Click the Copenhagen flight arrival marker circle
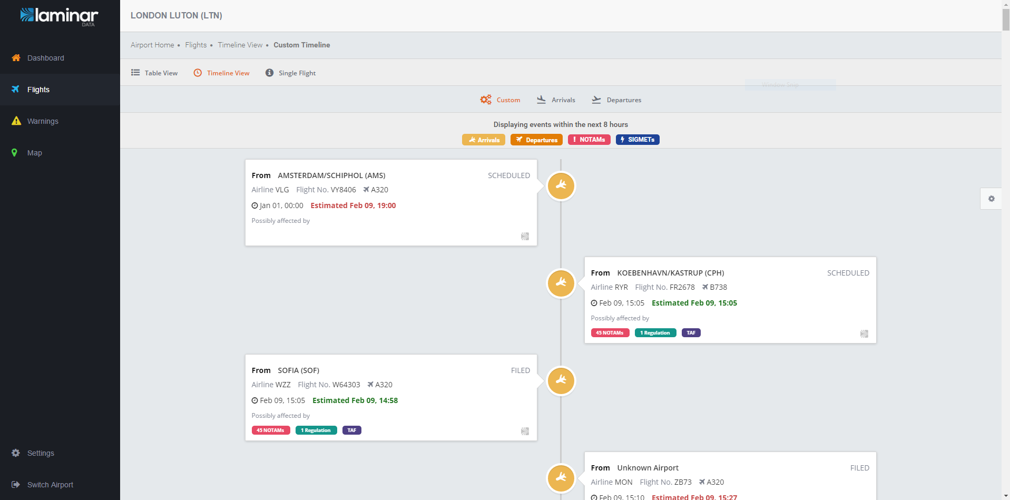The height and width of the screenshot is (500, 1010). [x=561, y=283]
